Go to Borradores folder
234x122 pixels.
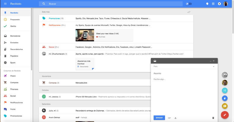pos(15,36)
